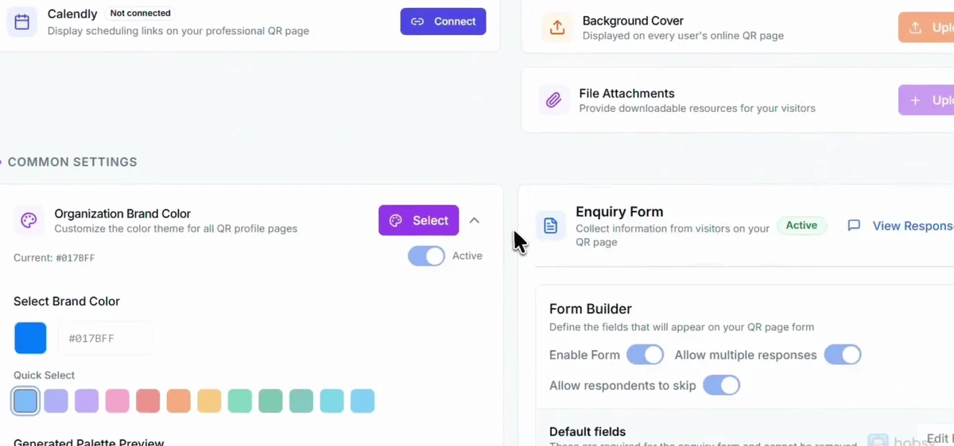
Task: Click the File Attachments paperclip icon
Action: (553, 100)
